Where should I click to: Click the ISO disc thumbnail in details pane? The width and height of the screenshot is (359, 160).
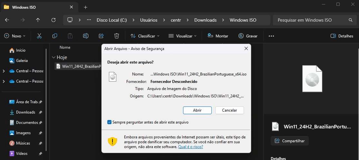coord(312,79)
